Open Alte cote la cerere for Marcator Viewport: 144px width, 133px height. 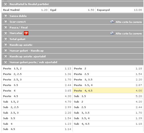click(x=129, y=33)
